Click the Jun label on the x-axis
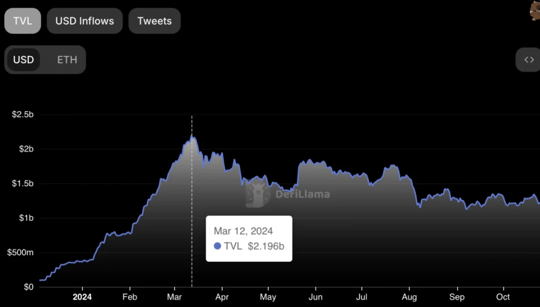Image resolution: width=540 pixels, height=307 pixels. [316, 297]
